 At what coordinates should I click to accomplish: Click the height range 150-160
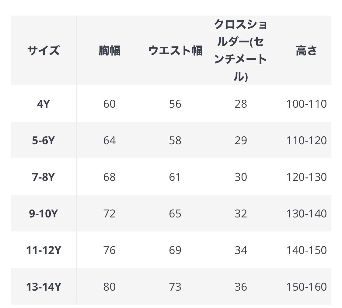click(306, 287)
